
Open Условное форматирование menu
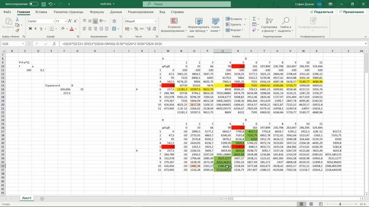pyautogui.click(x=174, y=25)
